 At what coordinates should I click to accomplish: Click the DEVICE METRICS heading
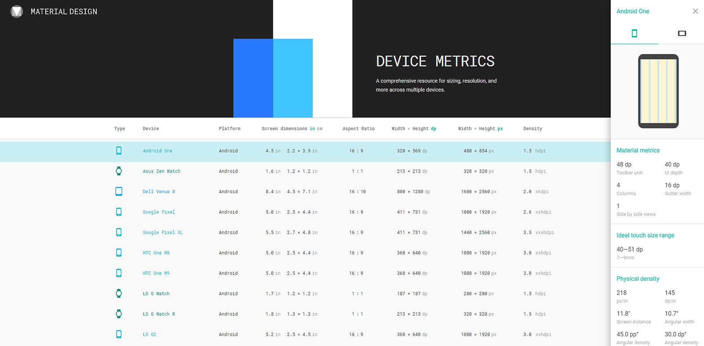coord(435,61)
